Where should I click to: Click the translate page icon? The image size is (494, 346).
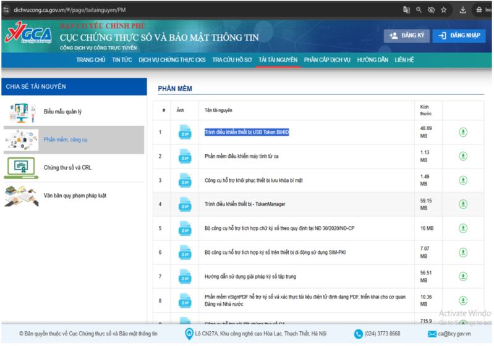pyautogui.click(x=406, y=10)
